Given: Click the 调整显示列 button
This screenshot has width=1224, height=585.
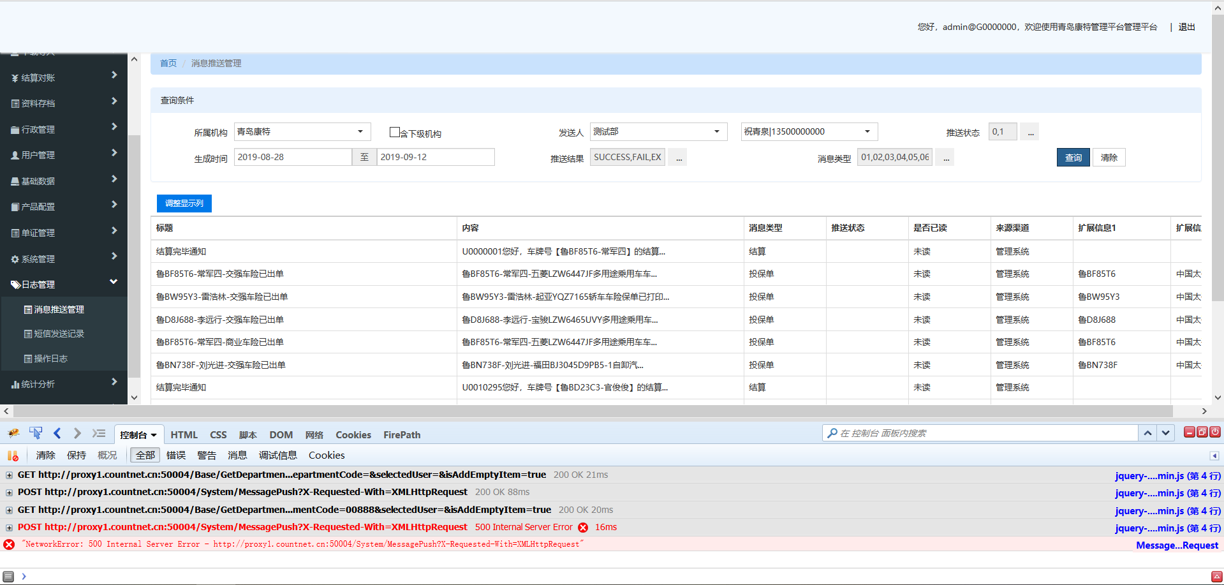Looking at the screenshot, I should pyautogui.click(x=184, y=204).
